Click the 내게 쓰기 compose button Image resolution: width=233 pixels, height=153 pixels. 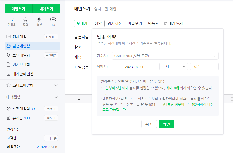46,9
